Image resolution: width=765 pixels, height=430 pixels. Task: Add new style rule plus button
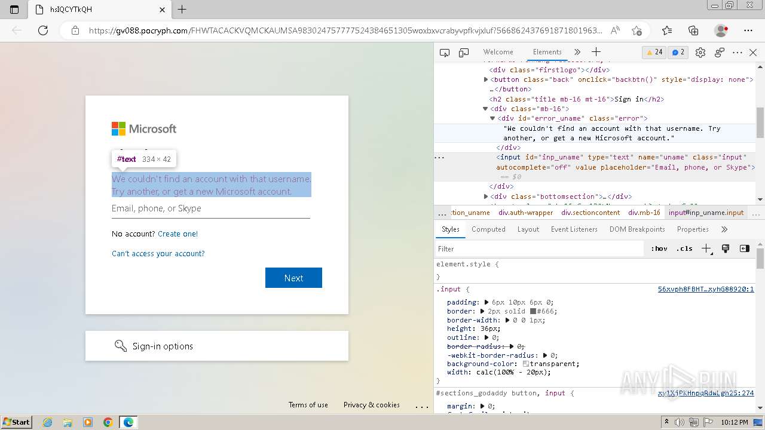706,248
